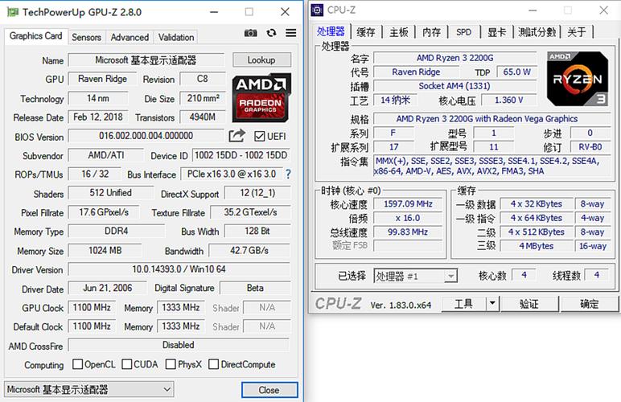621x402 pixels.
Task: Open the 缓存 tab in CPU-Z
Action: (x=366, y=32)
